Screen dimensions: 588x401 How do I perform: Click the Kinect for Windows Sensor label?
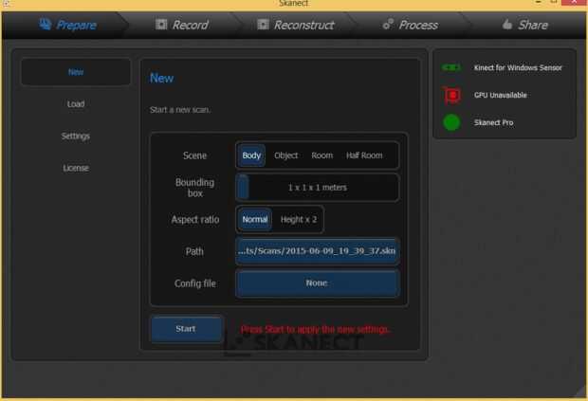coord(518,68)
